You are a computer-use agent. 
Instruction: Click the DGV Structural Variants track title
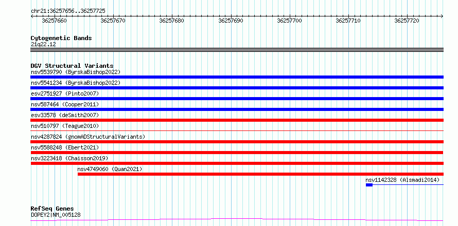coord(72,66)
